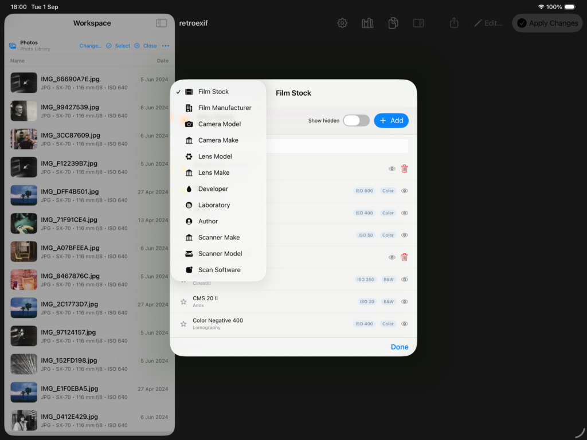Open thumbnail of IMG_8467876C.jpg
587x440 pixels.
(x=24, y=280)
